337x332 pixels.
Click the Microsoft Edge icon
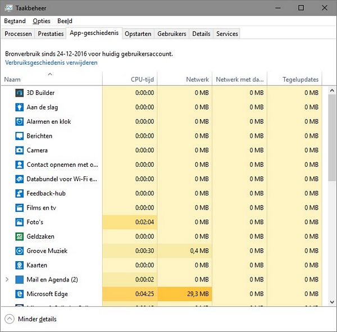(x=19, y=294)
